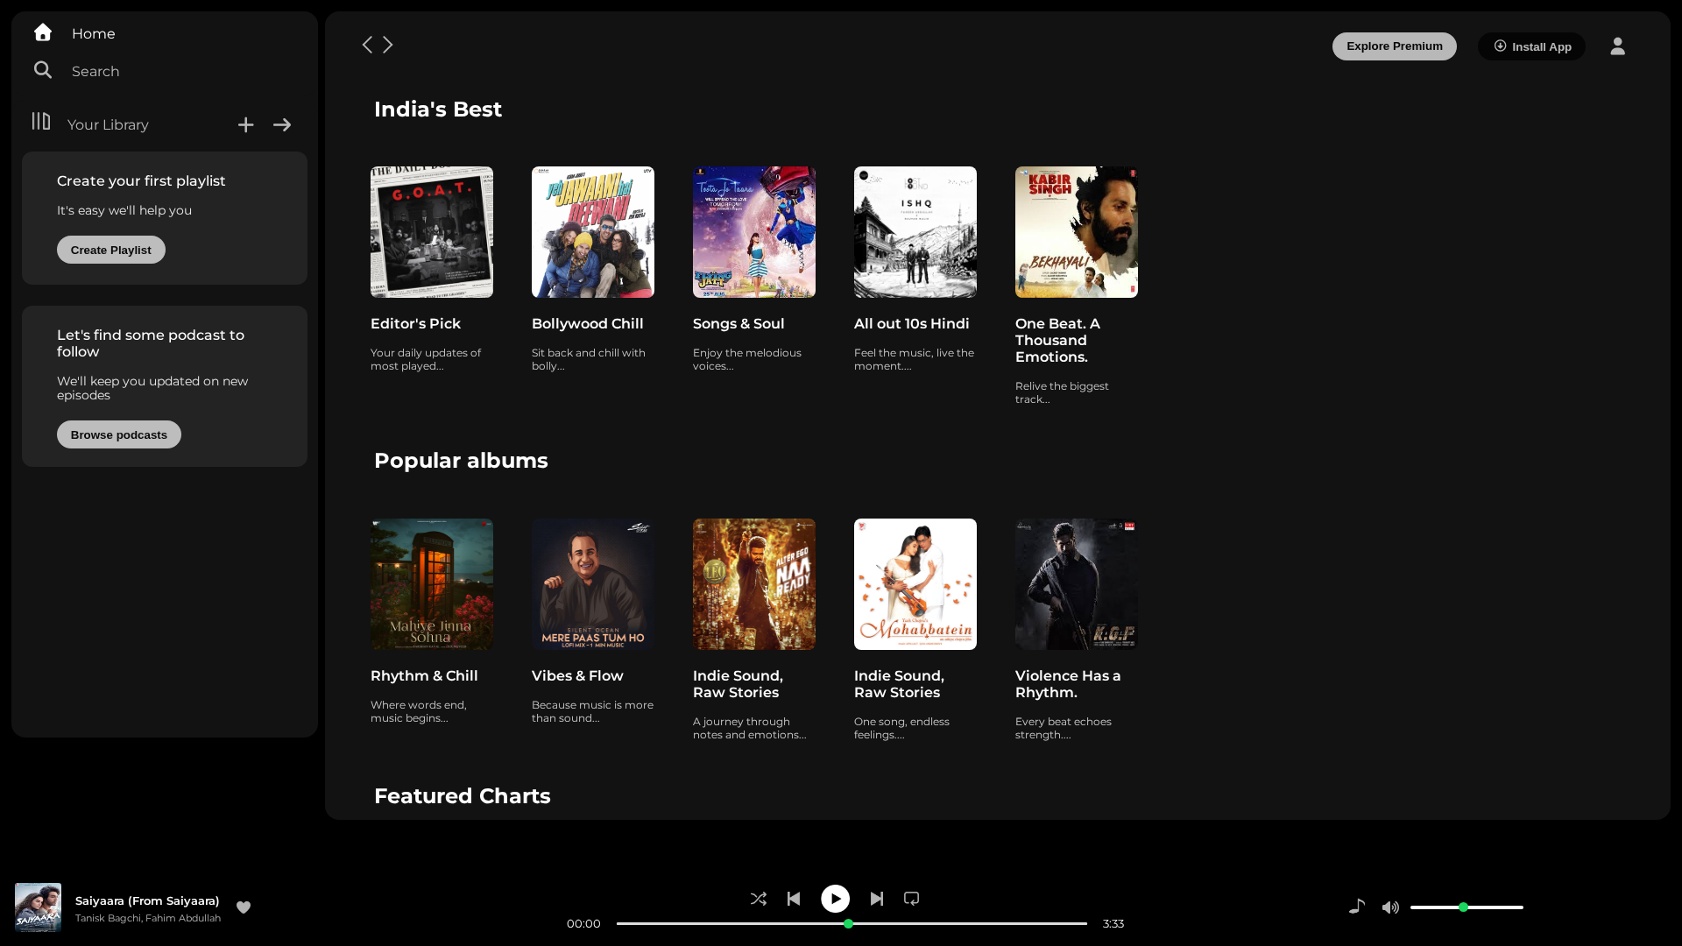The image size is (1682, 946).
Task: Click the Saiyaara now-playing thumbnail
Action: (38, 907)
